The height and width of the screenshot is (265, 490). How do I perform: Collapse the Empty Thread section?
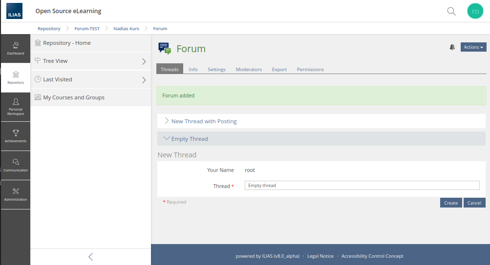point(190,139)
